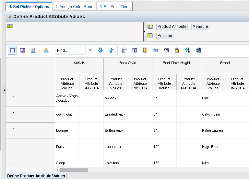Select the 'Hugo Boss' brand cell
Viewport: 249px width, 179px height.
213,147
